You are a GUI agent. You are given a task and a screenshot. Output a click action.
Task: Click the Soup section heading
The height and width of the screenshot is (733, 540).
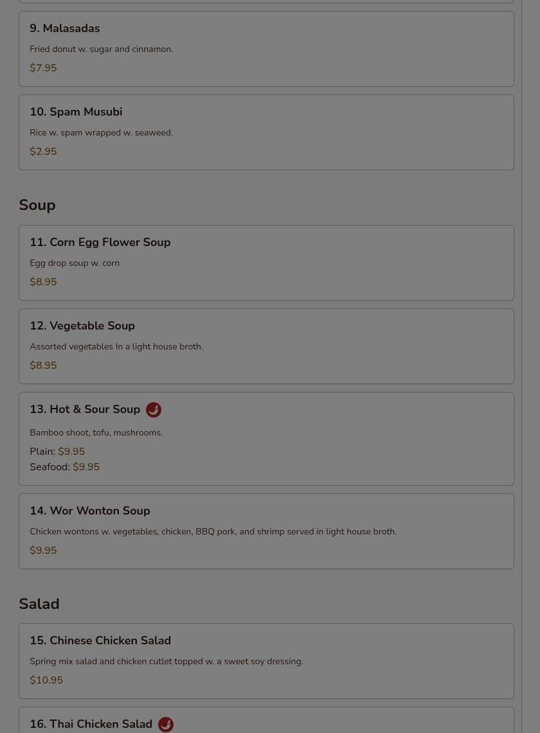[37, 205]
